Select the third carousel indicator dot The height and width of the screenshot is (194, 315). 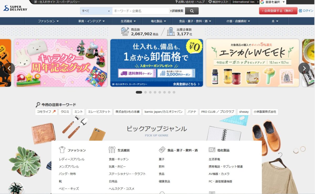pos(150,92)
